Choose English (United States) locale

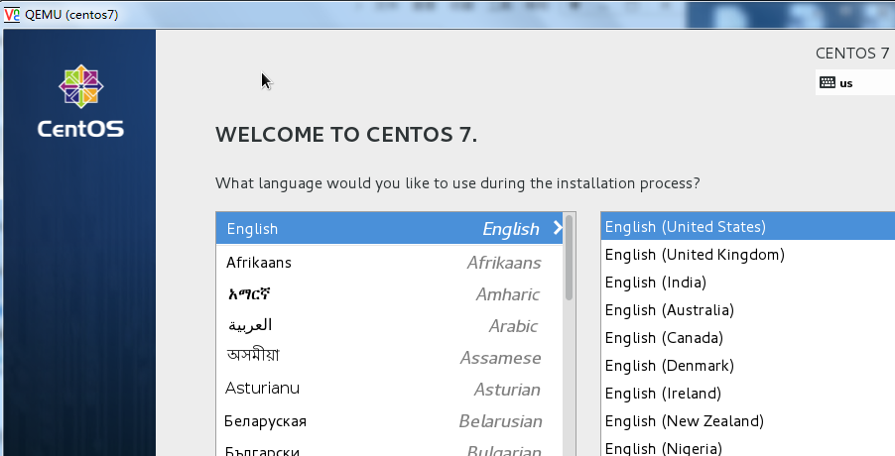point(748,227)
